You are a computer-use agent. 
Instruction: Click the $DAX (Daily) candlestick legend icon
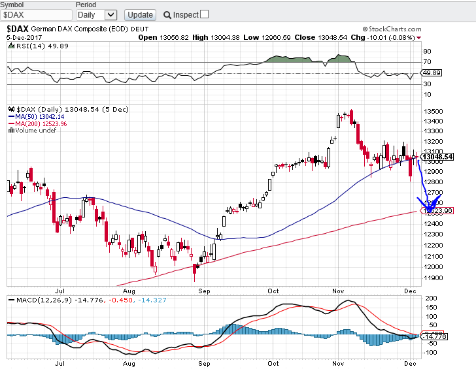12,109
